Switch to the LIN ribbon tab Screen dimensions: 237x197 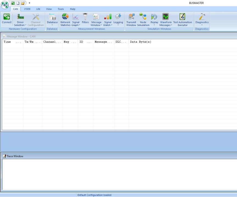tap(38, 9)
